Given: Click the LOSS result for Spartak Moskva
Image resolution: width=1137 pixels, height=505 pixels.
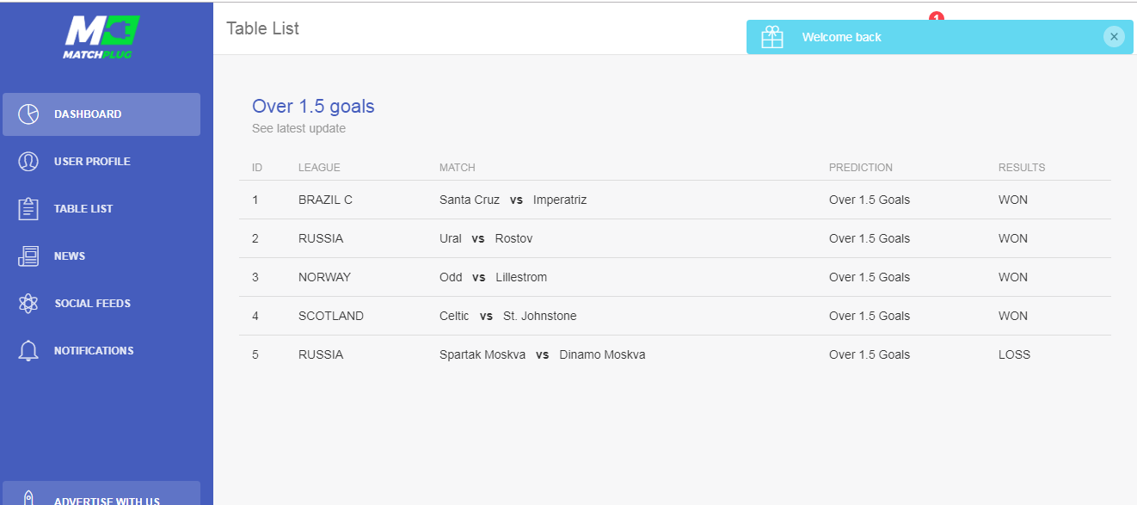Looking at the screenshot, I should [1014, 354].
